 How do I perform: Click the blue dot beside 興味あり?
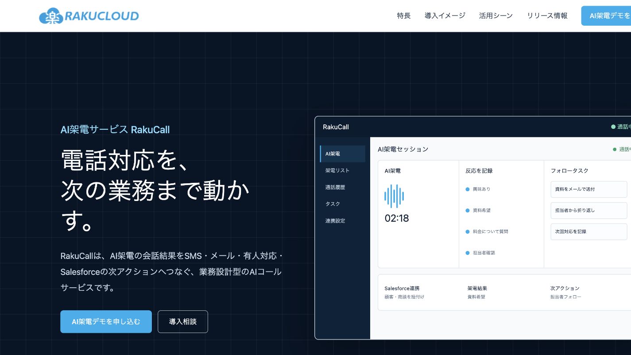pos(468,189)
